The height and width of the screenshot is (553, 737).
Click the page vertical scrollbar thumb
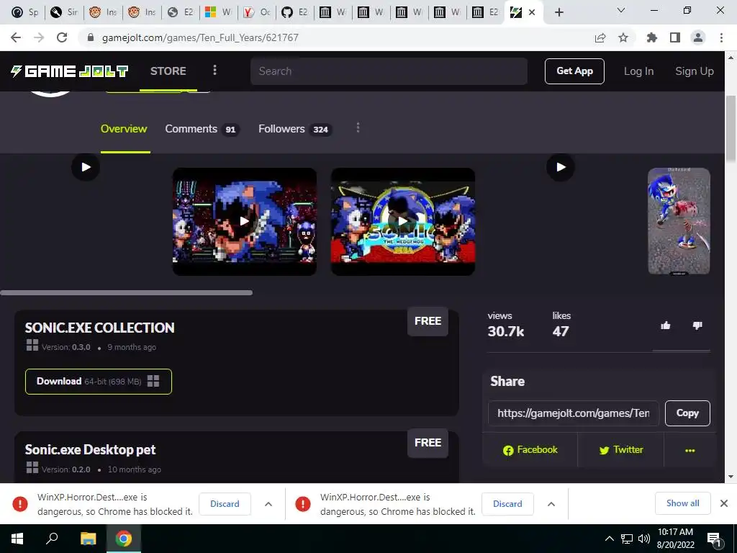[731, 128]
